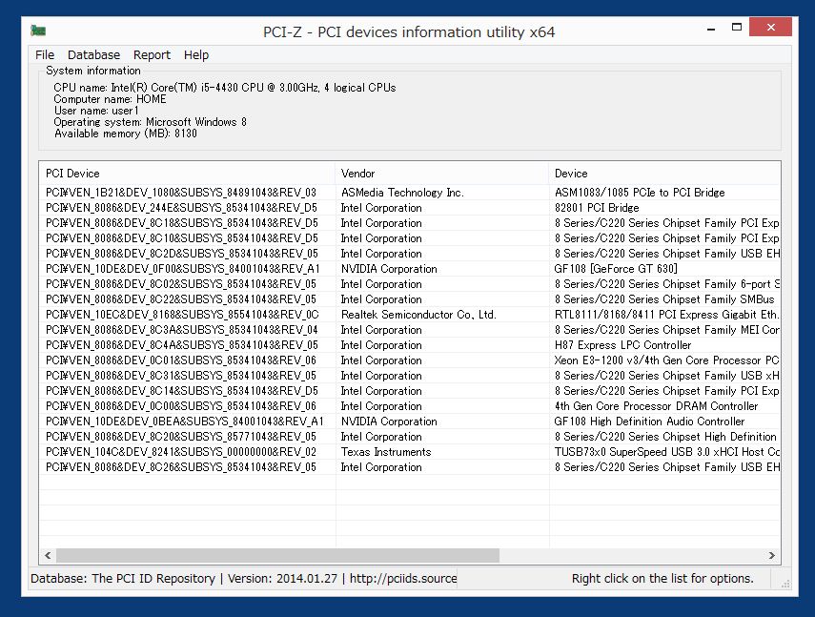Click the PCI-Z window title text
The height and width of the screenshot is (617, 815).
point(409,31)
